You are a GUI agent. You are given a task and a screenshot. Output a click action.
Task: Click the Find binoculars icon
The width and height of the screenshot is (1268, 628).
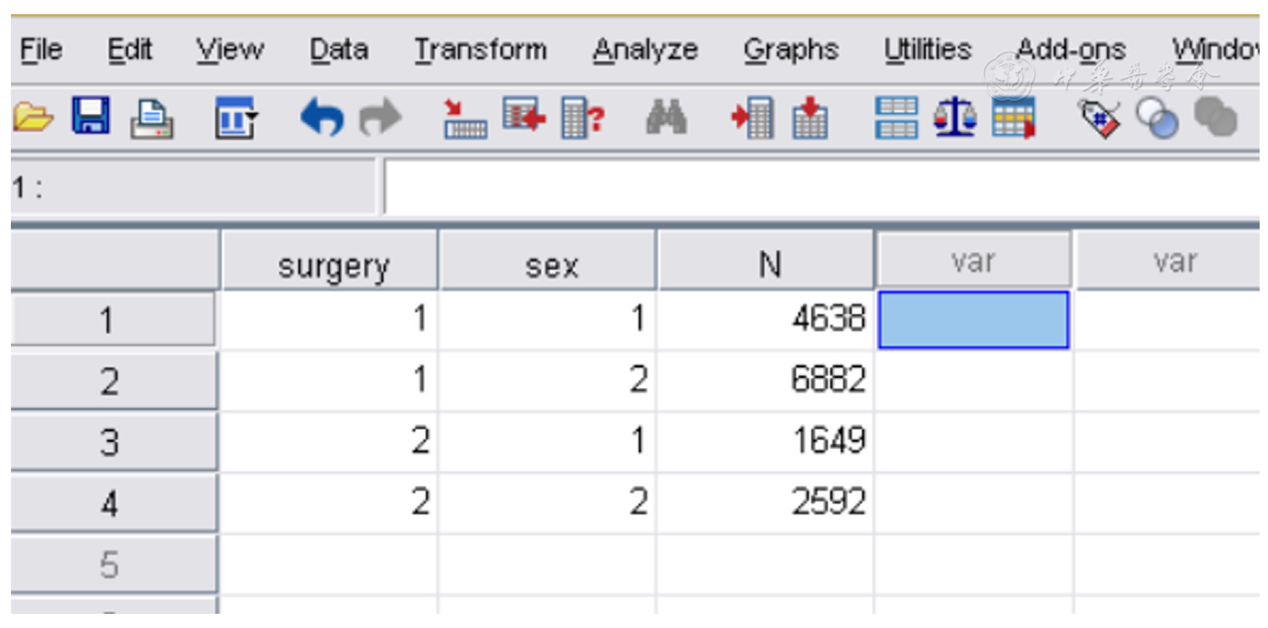666,118
